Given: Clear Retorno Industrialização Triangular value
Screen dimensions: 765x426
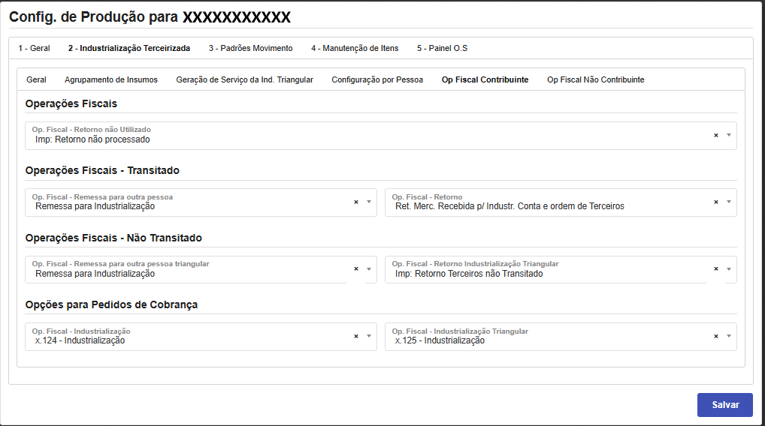Looking at the screenshot, I should (x=715, y=269).
